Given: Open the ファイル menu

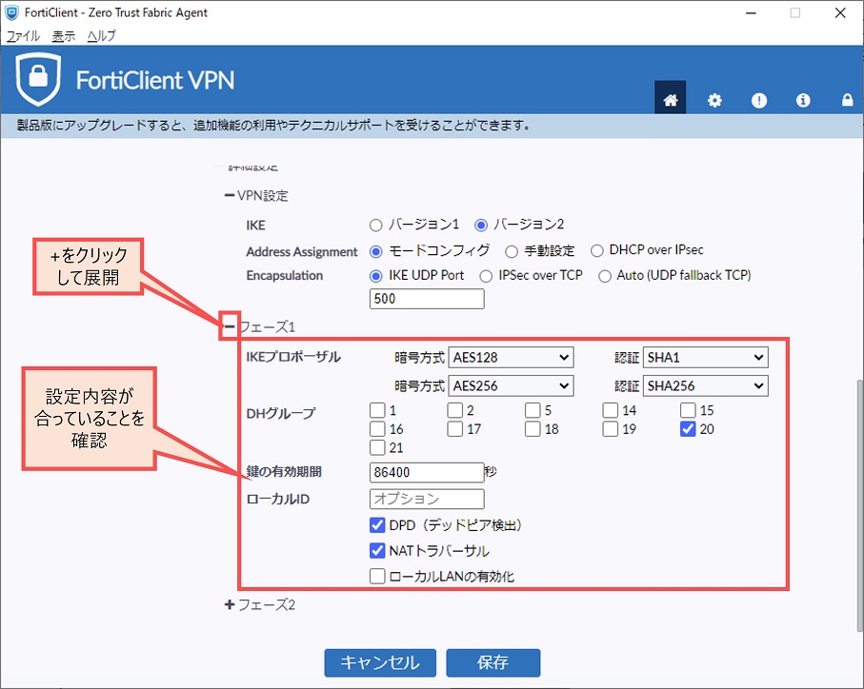Looking at the screenshot, I should [24, 35].
